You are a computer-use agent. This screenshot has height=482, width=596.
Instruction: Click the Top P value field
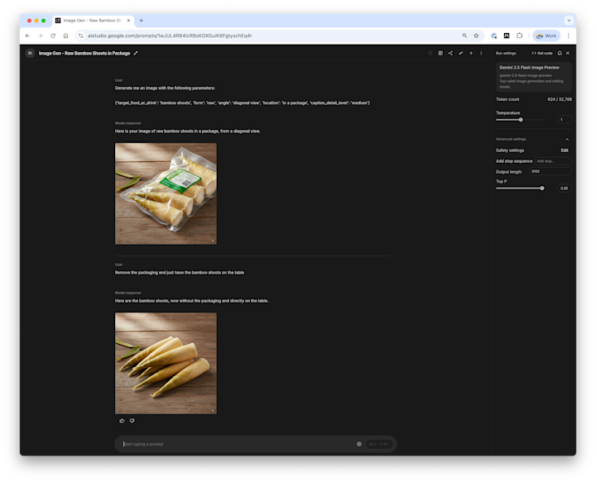565,189
